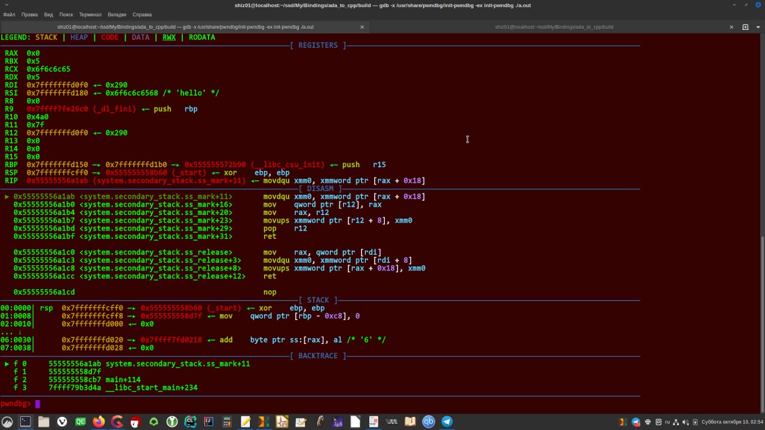This screenshot has height=430, width=765.
Task: Close the gdb pwndbg terminal tab
Action: coord(362,27)
